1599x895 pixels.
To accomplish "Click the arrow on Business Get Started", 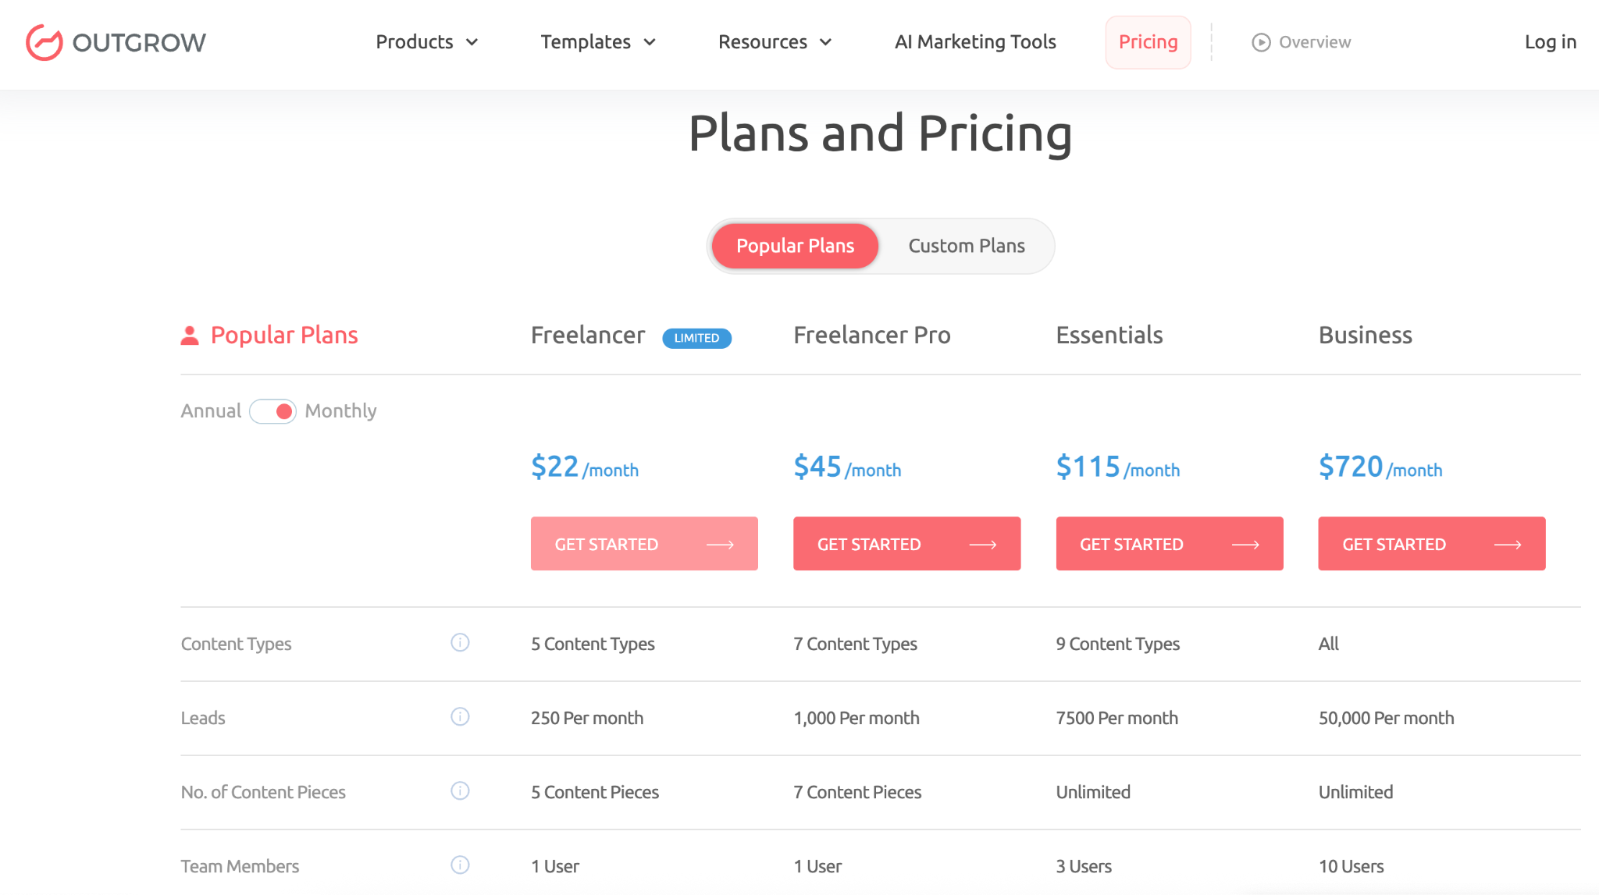I will (x=1508, y=545).
